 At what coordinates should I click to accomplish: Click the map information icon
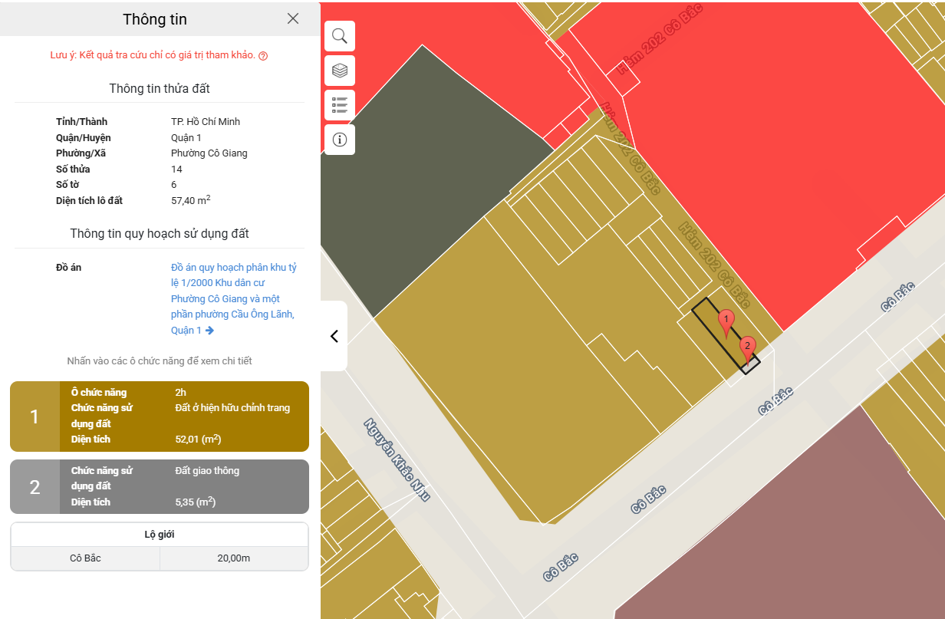(x=339, y=140)
